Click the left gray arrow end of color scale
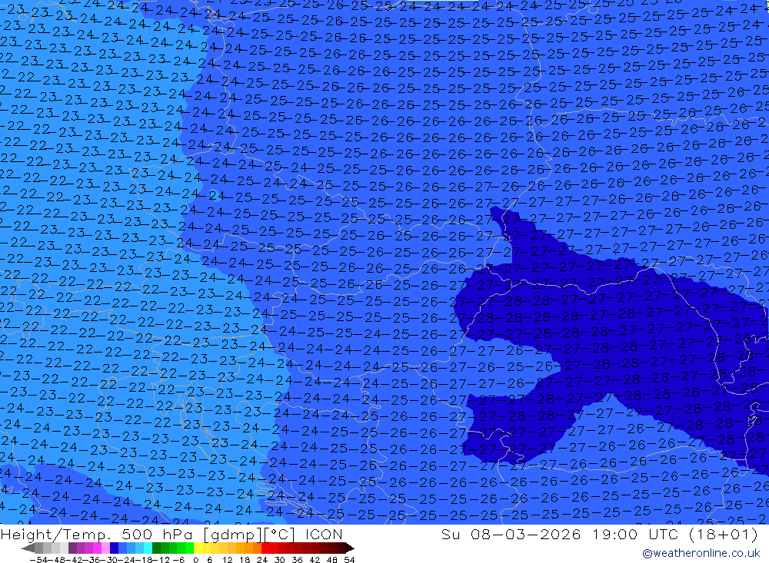Viewport: 769px width, 563px height. click(x=28, y=548)
